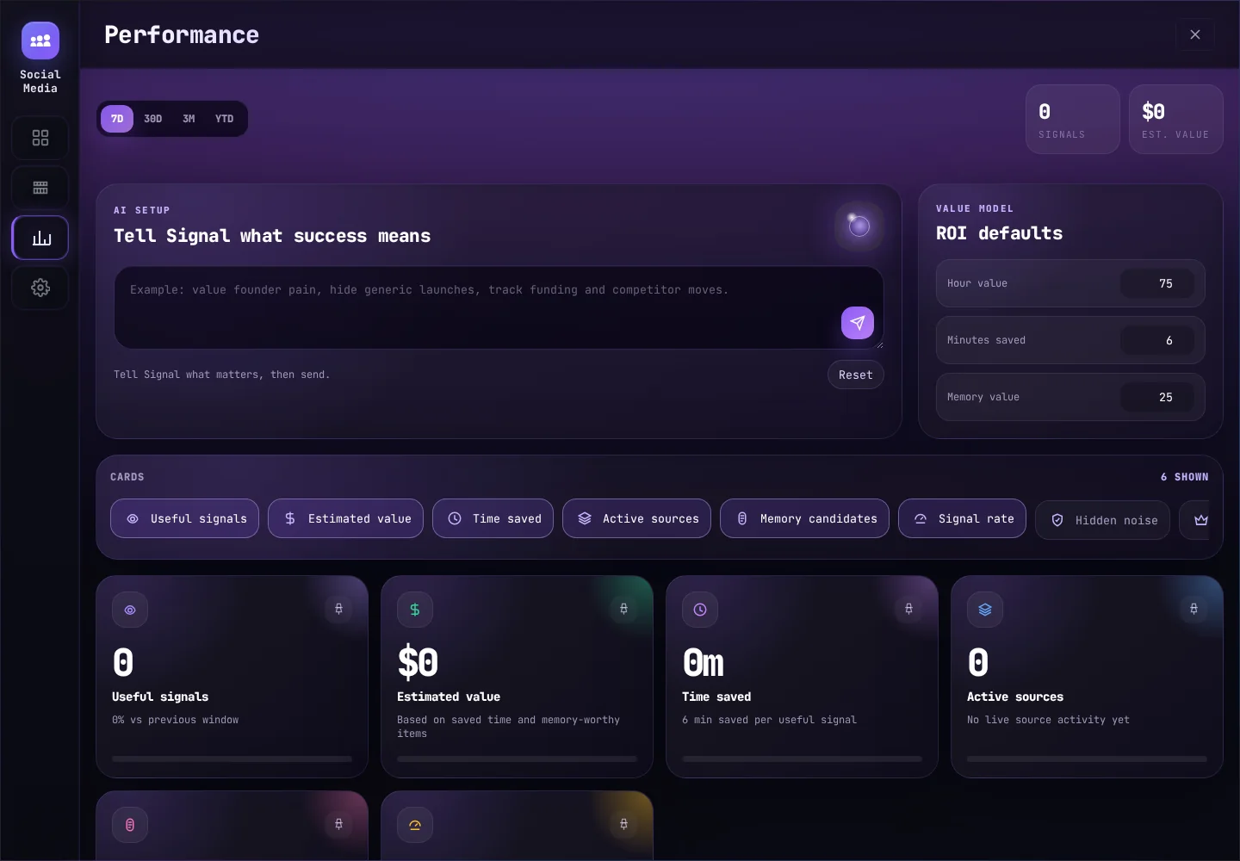Click the Est. Value summary tile
Screen dimensions: 1240x861
(x=1176, y=120)
